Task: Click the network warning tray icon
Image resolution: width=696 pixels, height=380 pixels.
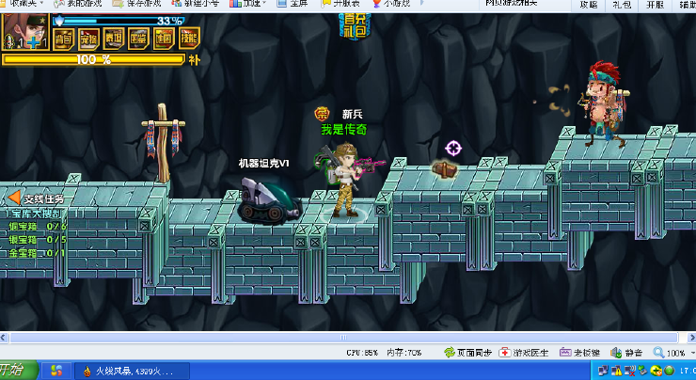Action: pyautogui.click(x=617, y=371)
